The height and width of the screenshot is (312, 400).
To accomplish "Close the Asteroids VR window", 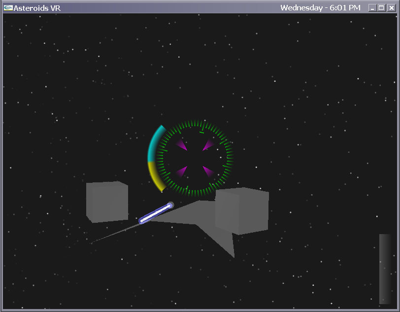I will click(391, 8).
